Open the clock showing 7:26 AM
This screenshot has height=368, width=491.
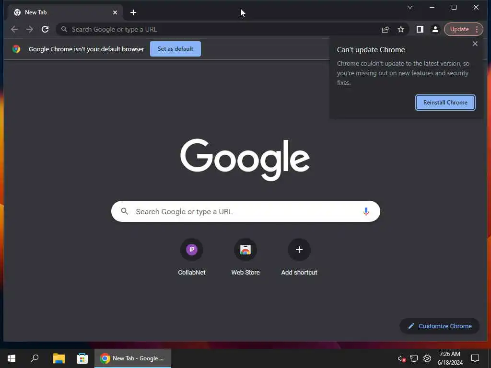450,358
